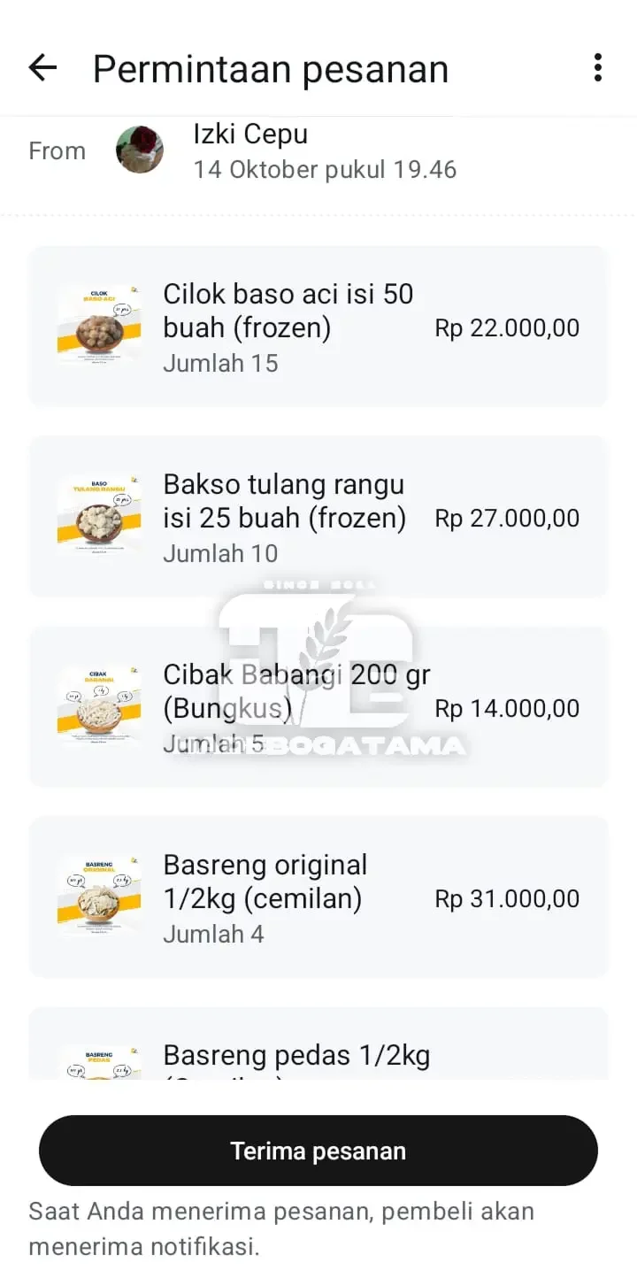Screen dimensions: 637x1286
Task: Tap the sender name Izki Cepu
Action: pyautogui.click(x=250, y=135)
